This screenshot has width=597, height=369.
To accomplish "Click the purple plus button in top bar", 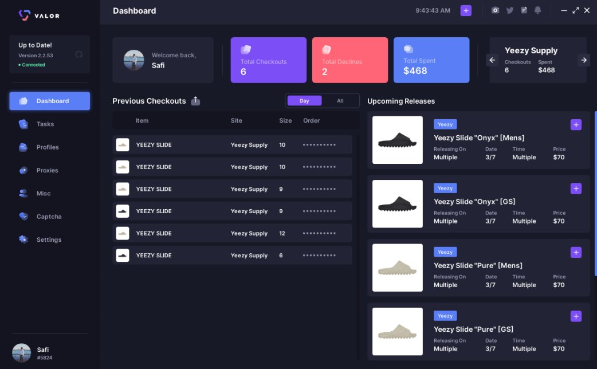I will (x=466, y=11).
